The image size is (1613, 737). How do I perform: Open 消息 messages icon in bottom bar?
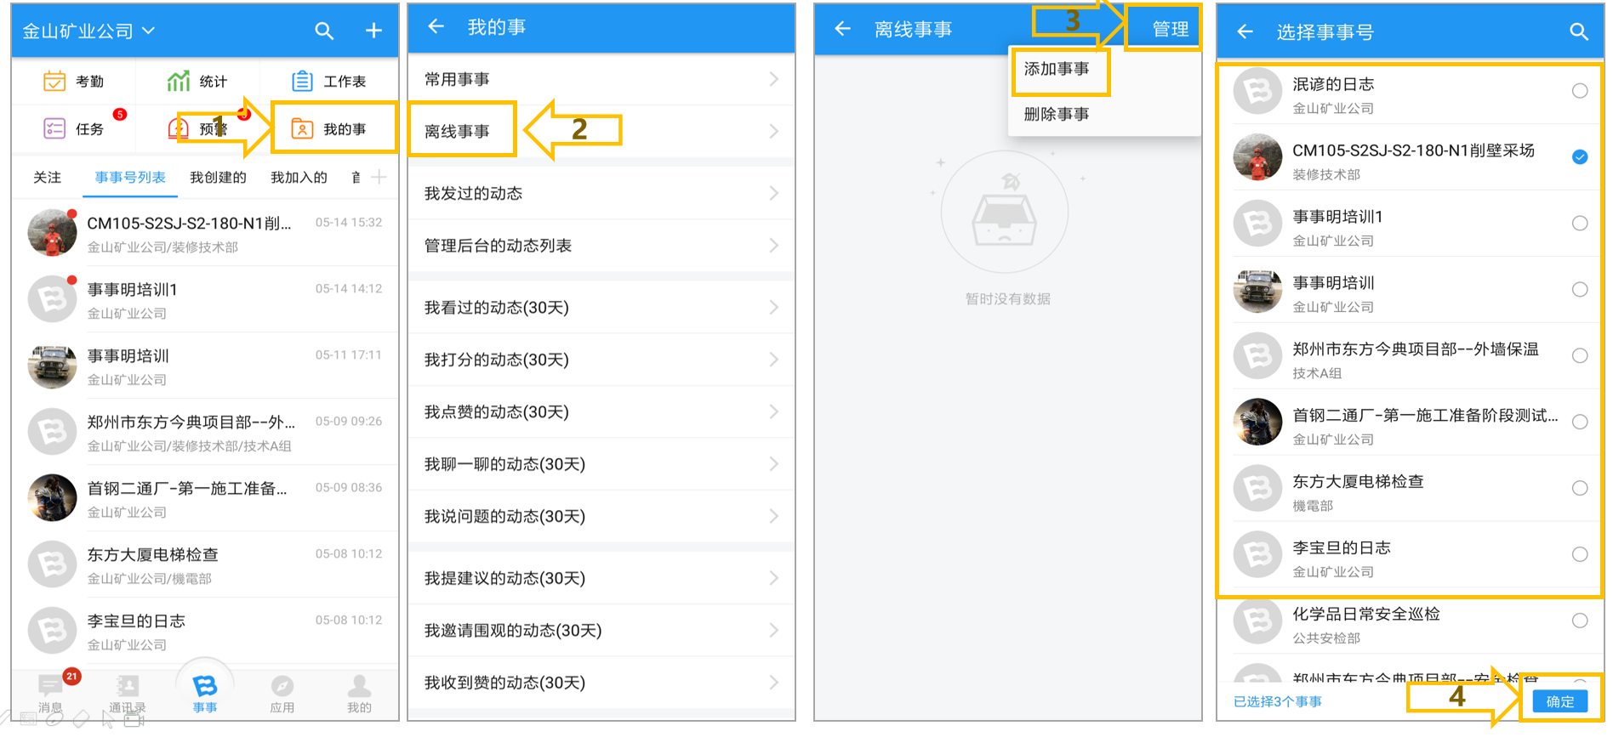click(x=50, y=685)
